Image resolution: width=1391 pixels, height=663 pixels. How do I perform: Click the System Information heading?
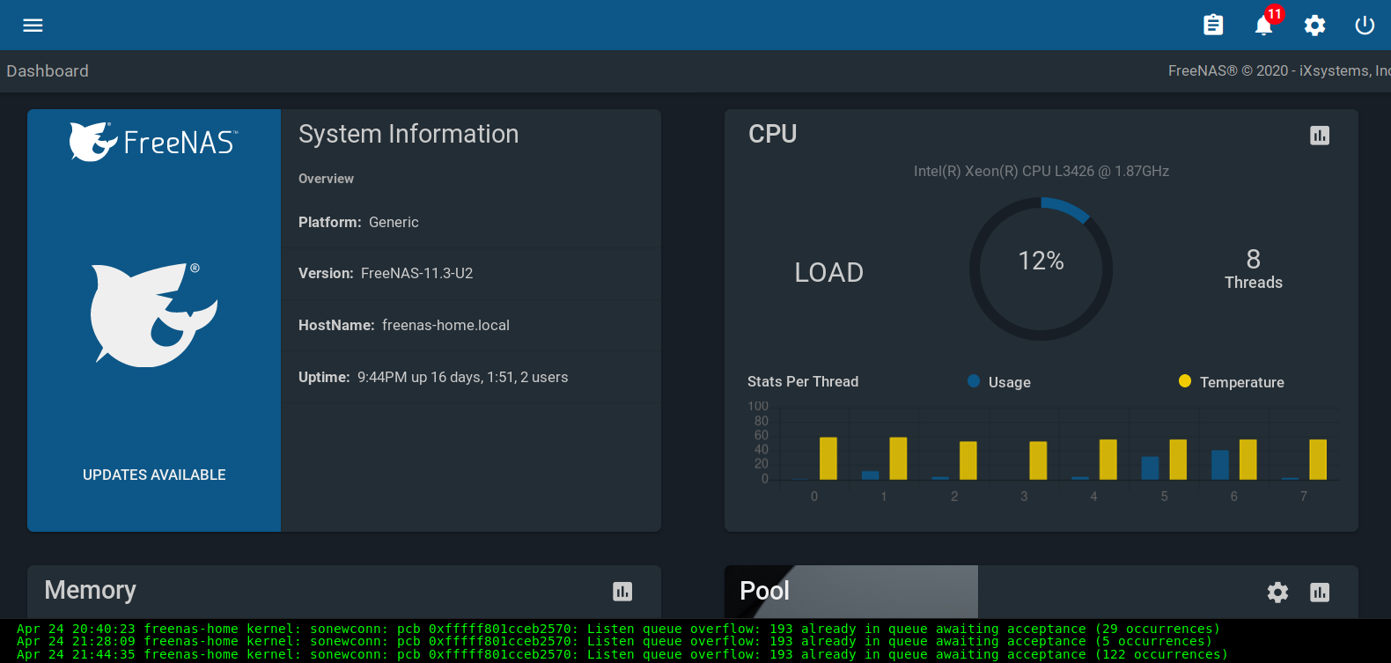click(408, 134)
